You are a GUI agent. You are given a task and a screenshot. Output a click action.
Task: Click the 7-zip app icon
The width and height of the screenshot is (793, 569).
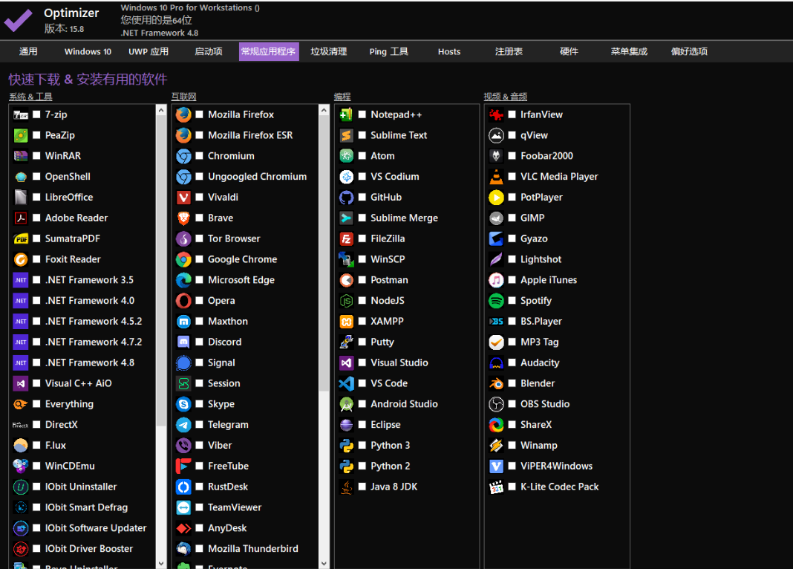[x=21, y=115]
